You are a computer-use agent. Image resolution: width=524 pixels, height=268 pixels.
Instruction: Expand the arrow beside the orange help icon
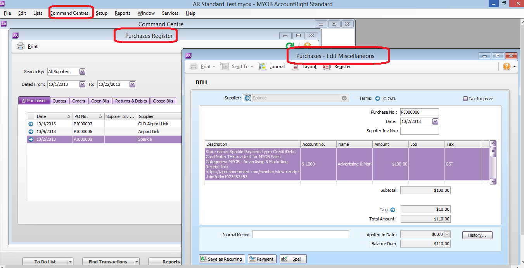[x=514, y=67]
